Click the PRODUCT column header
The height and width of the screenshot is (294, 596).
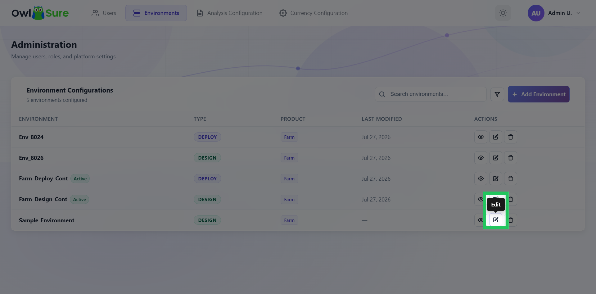[293, 119]
